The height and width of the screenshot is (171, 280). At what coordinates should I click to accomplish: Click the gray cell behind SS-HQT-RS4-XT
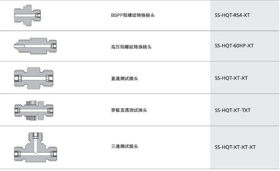245,15
